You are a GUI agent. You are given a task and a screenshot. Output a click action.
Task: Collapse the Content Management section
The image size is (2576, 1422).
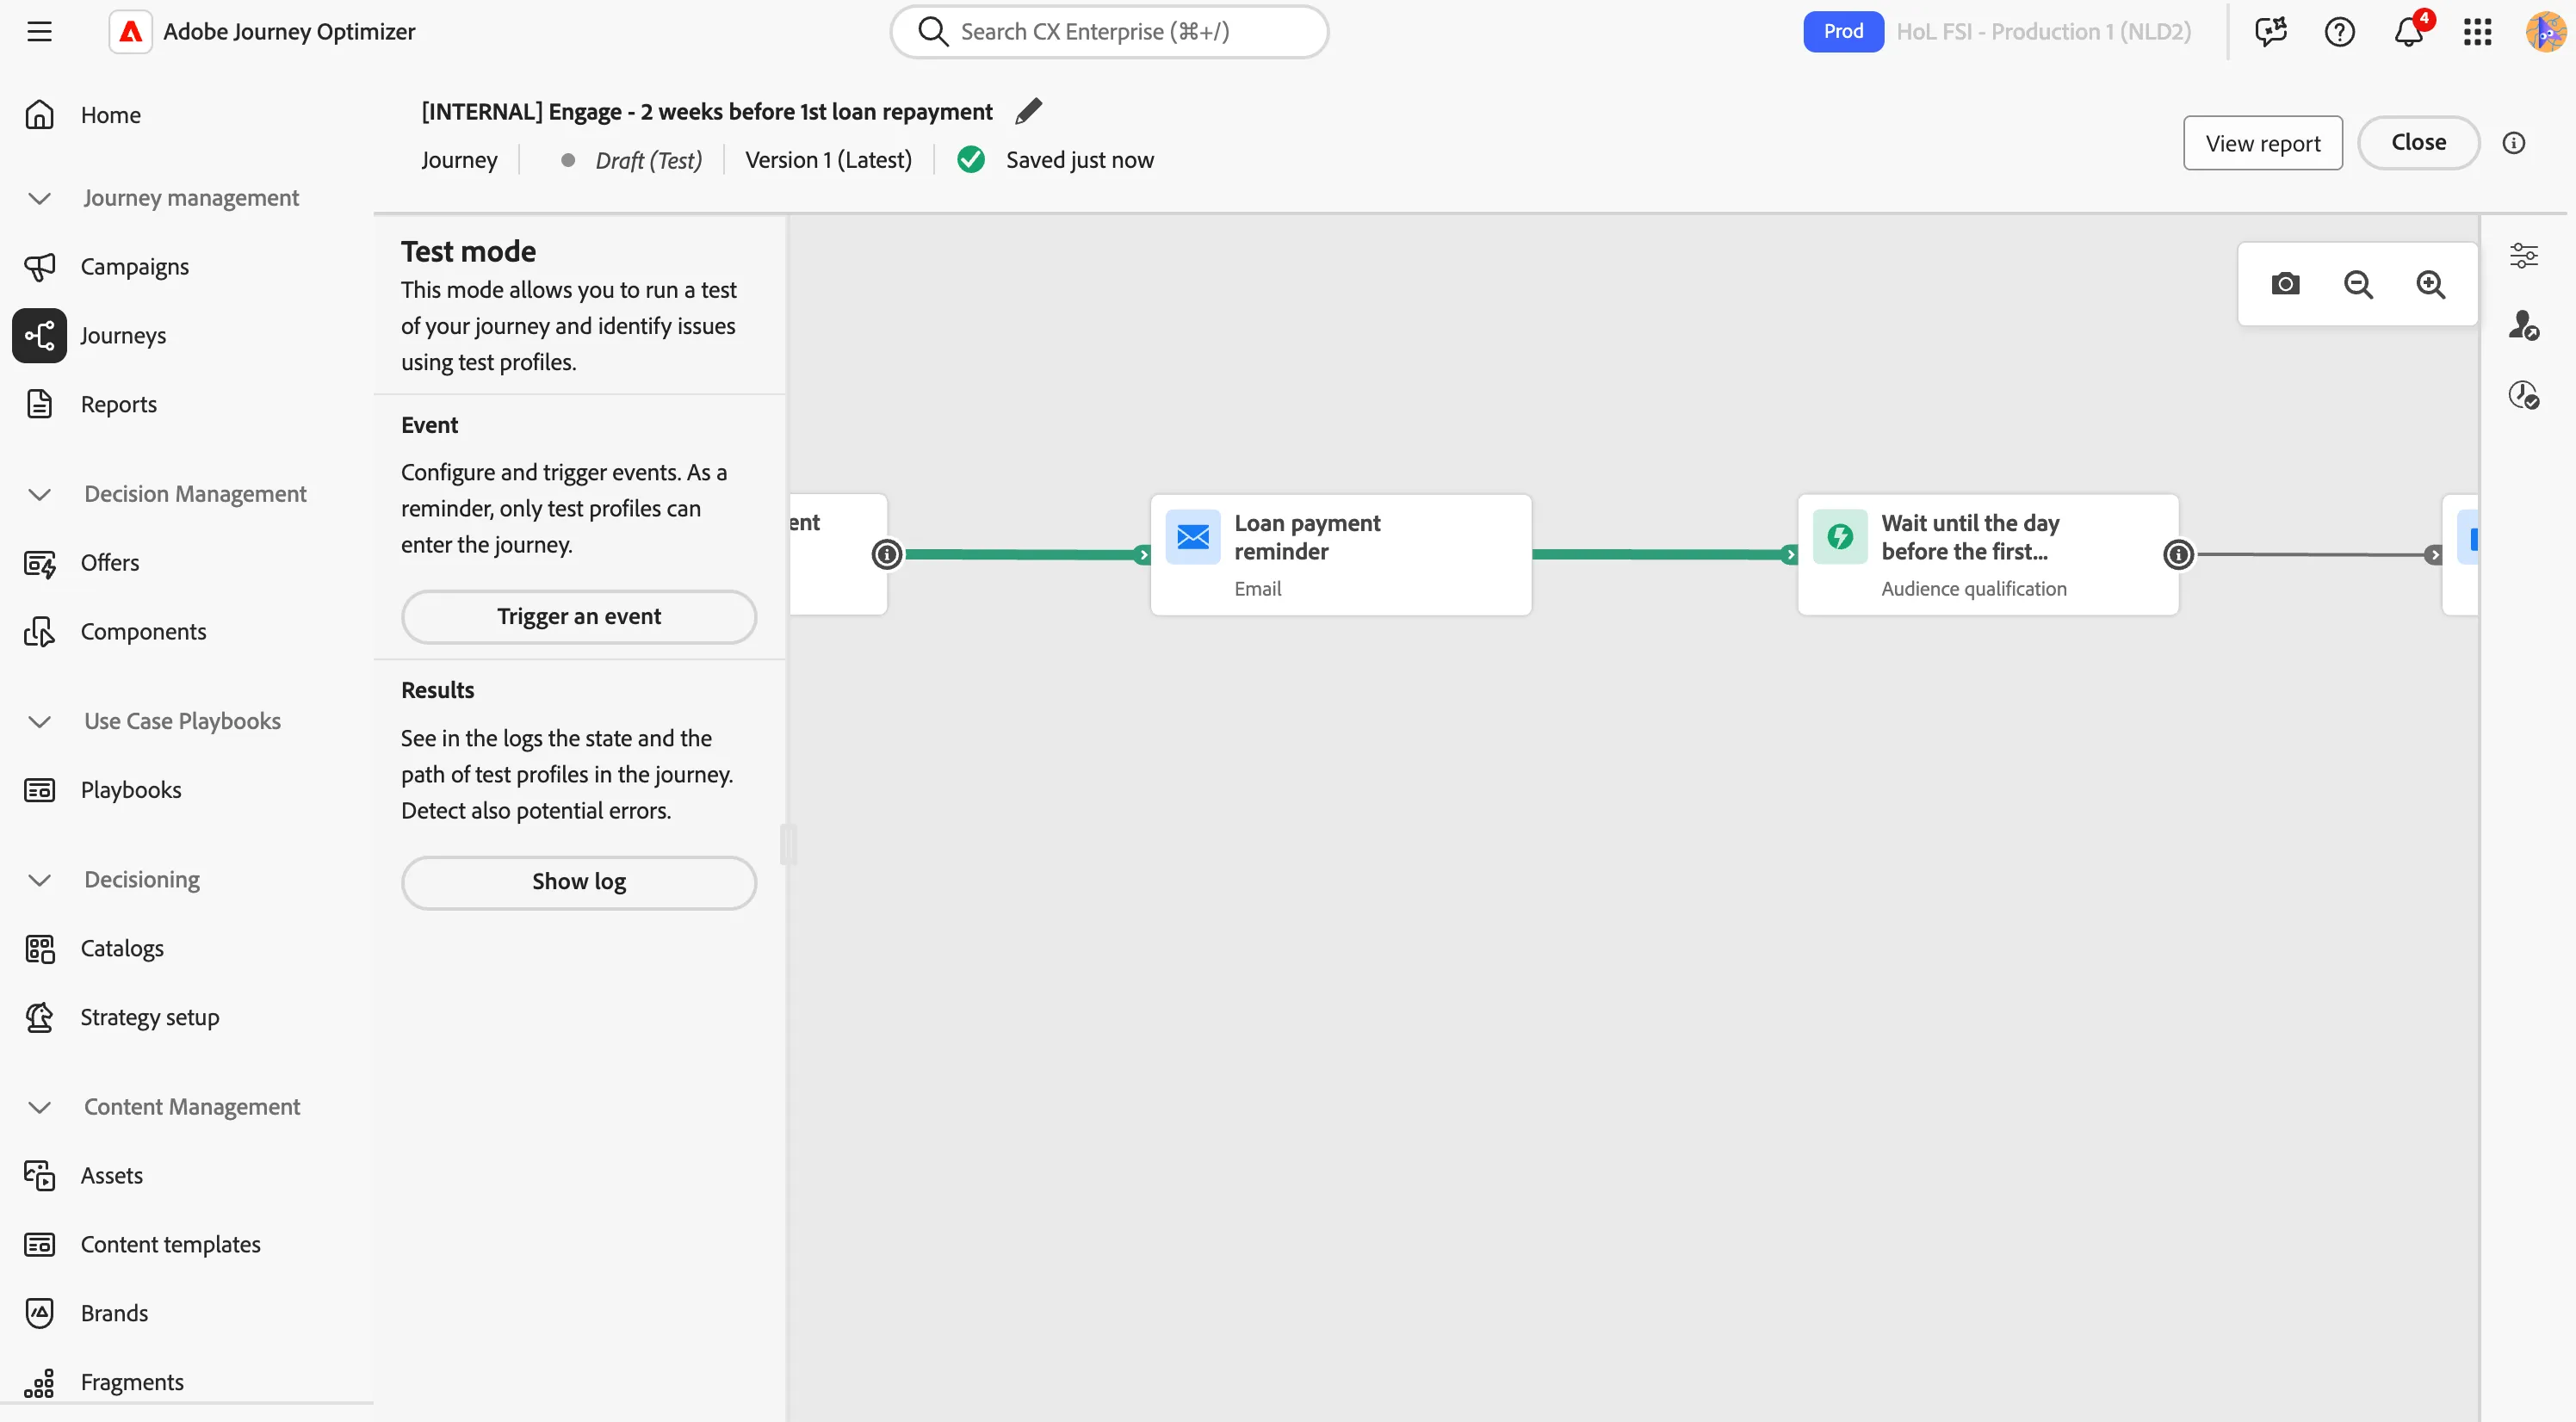click(x=39, y=1107)
